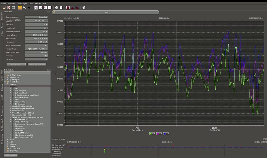This screenshot has height=158, width=267.
Task: Select the magnifier zoom tool
Action: coord(25,8)
